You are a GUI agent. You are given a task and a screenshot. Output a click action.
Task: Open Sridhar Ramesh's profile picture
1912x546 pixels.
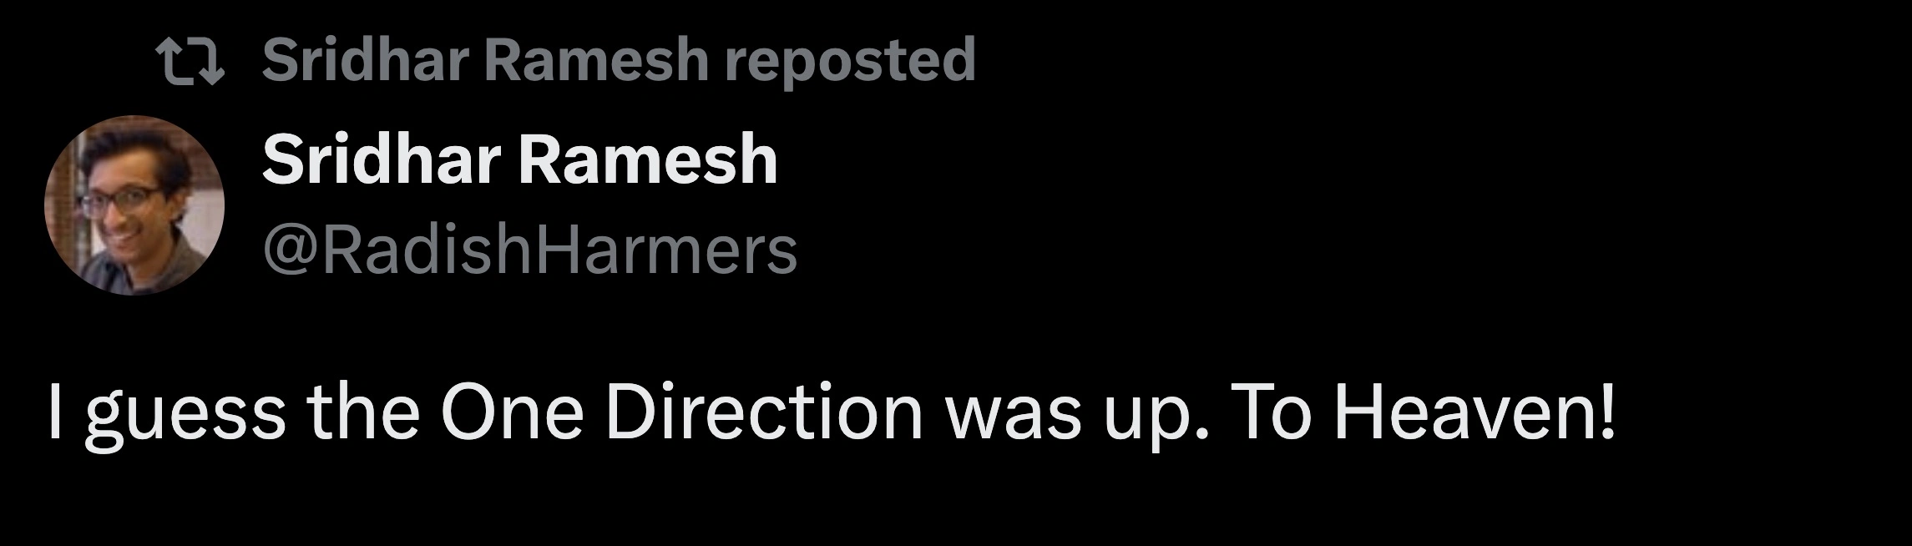tap(134, 205)
